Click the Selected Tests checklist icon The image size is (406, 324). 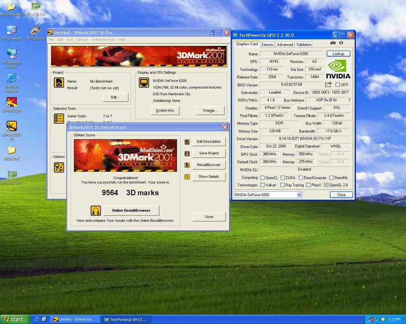coord(59,118)
